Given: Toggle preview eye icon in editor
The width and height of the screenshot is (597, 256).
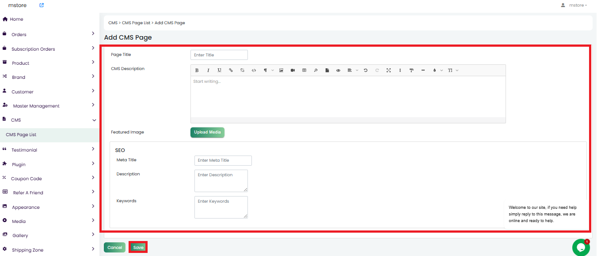Looking at the screenshot, I should coord(338,70).
